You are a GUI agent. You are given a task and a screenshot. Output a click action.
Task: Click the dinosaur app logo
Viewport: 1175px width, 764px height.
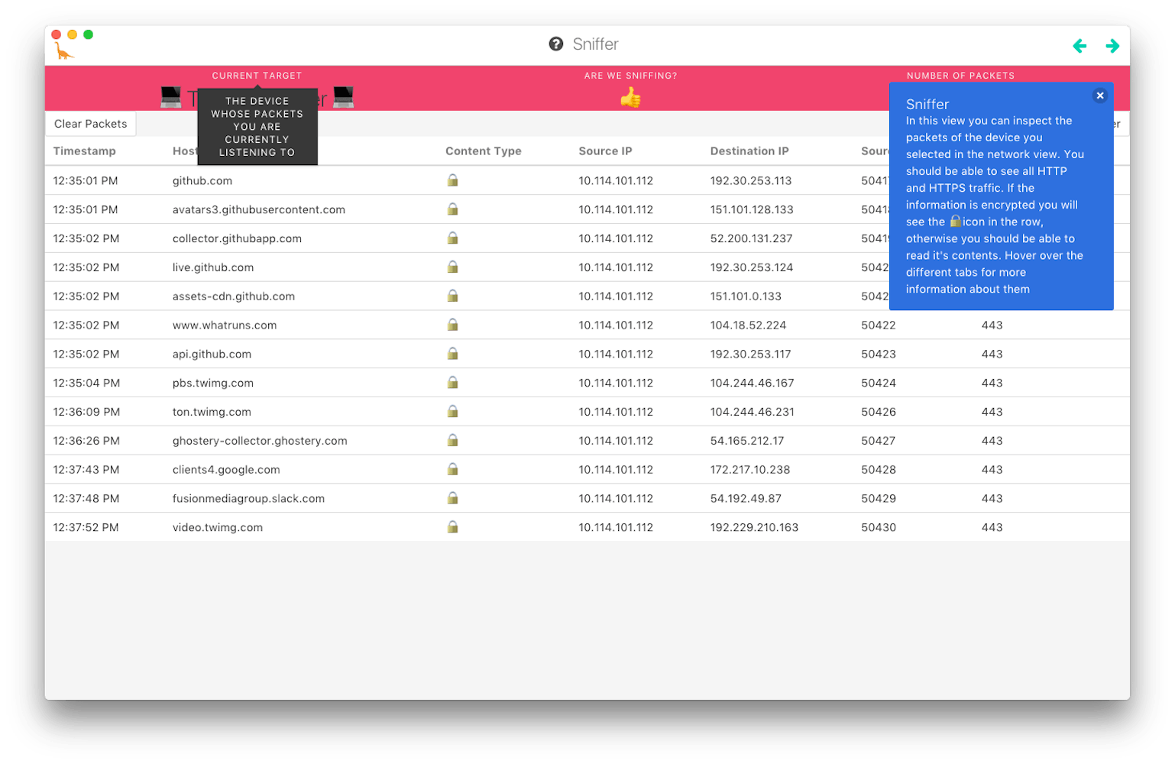point(64,52)
